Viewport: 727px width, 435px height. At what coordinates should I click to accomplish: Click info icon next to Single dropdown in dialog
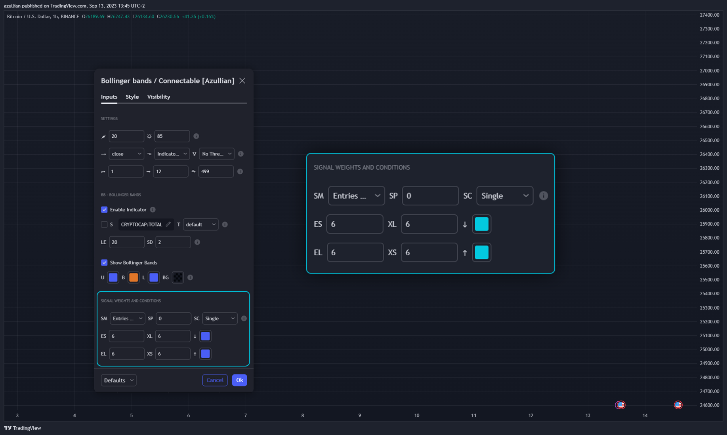coord(244,318)
